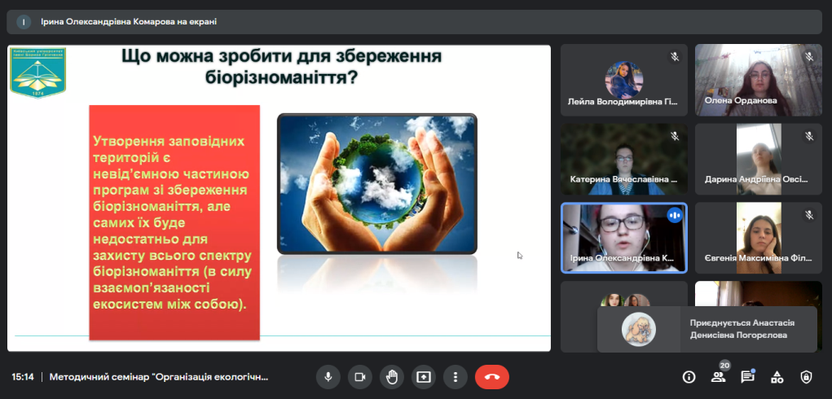Image resolution: width=832 pixels, height=399 pixels.
Task: Select Євгенія Максимівна video tile
Action: [x=758, y=238]
